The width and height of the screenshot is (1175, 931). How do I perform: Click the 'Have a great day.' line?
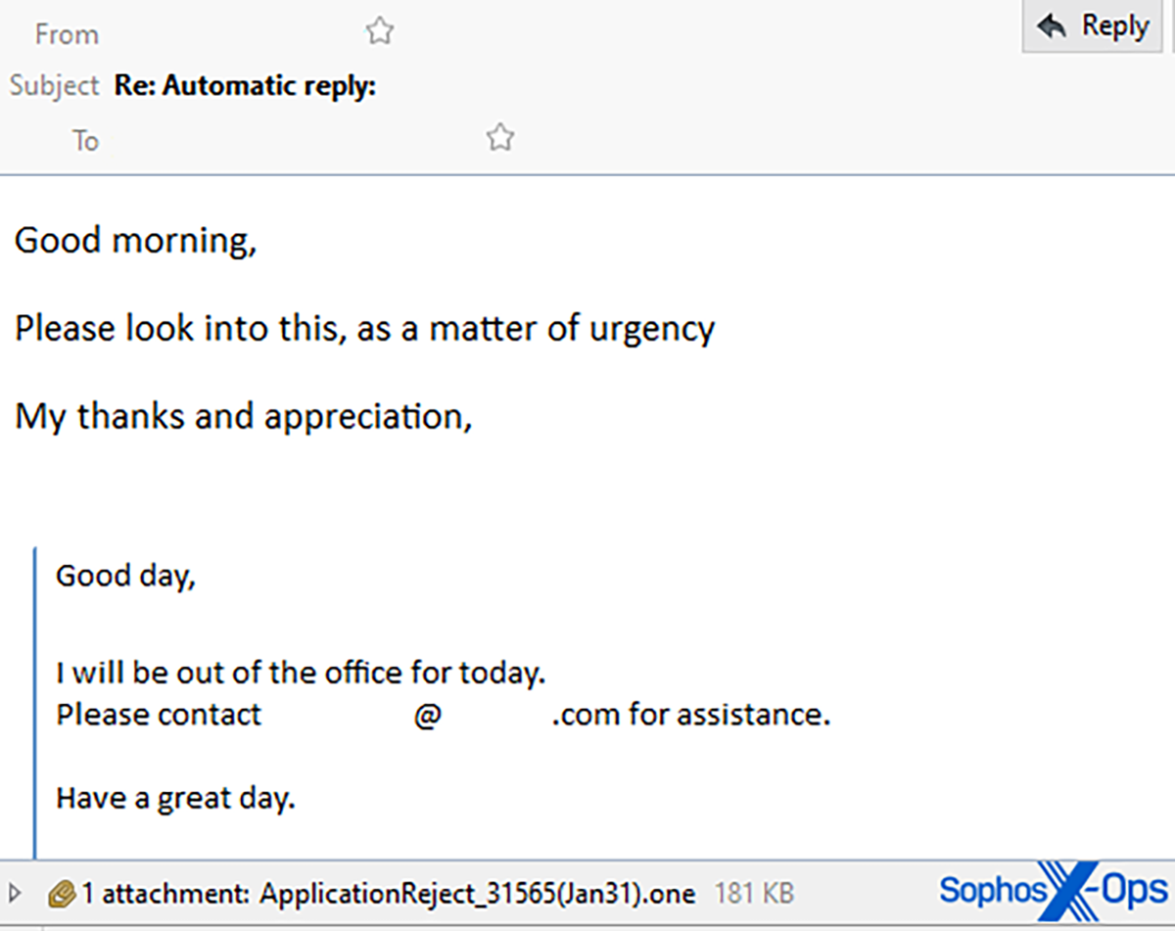pos(175,799)
